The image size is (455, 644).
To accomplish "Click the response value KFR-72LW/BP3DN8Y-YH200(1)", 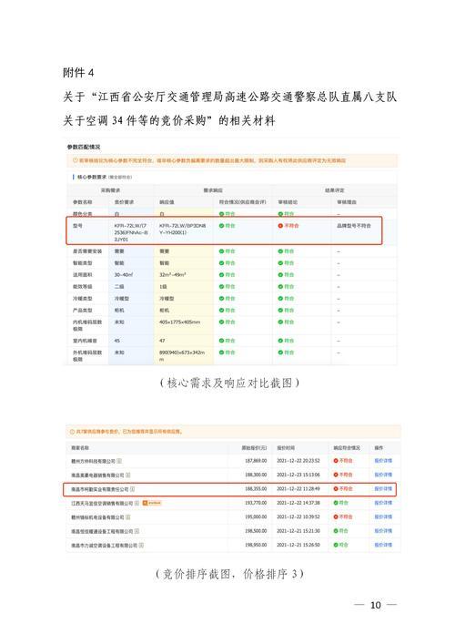I will coord(183,230).
